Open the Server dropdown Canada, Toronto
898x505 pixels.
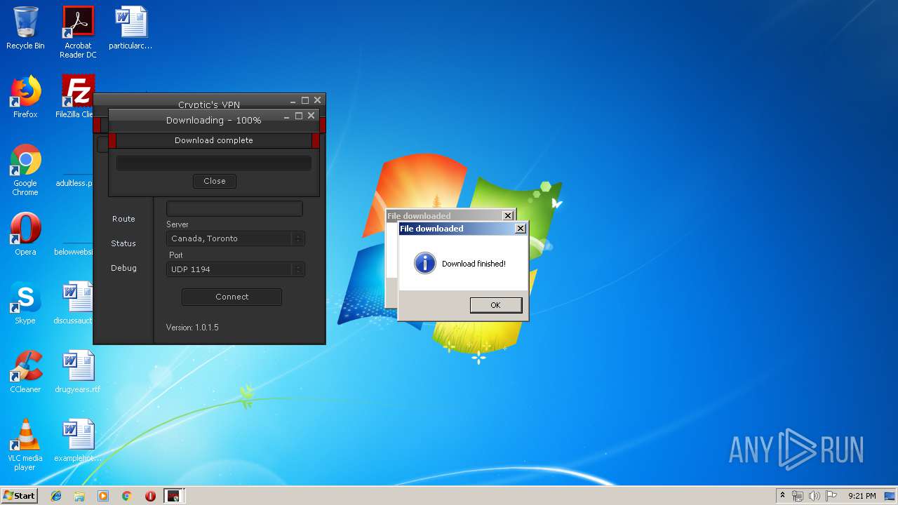pos(235,238)
